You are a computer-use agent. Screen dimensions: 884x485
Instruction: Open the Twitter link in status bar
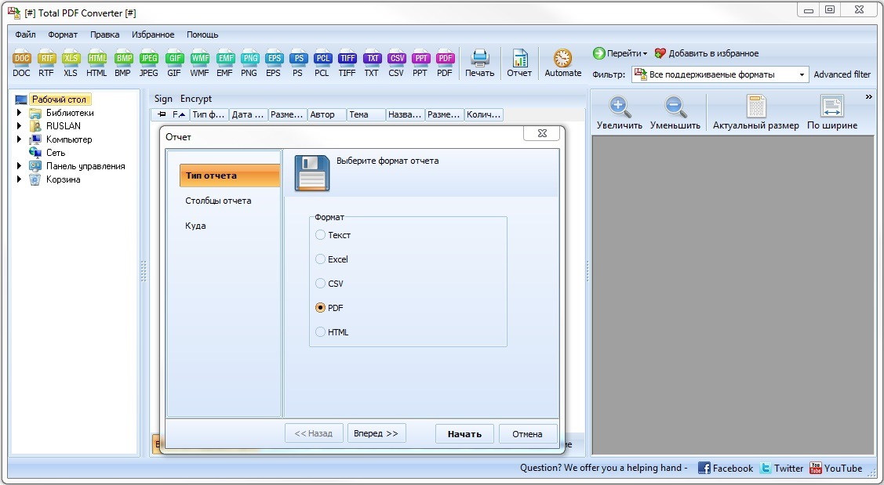coord(781,468)
